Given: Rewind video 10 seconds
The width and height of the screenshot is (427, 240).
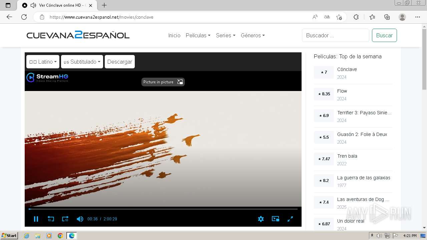Looking at the screenshot, I should tap(51, 219).
